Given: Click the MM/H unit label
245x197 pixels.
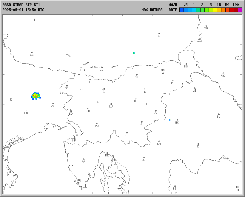Looking at the screenshot, I should [x=173, y=5].
